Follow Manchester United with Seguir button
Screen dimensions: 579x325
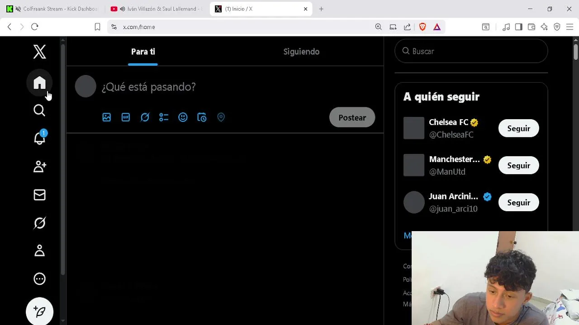click(518, 166)
